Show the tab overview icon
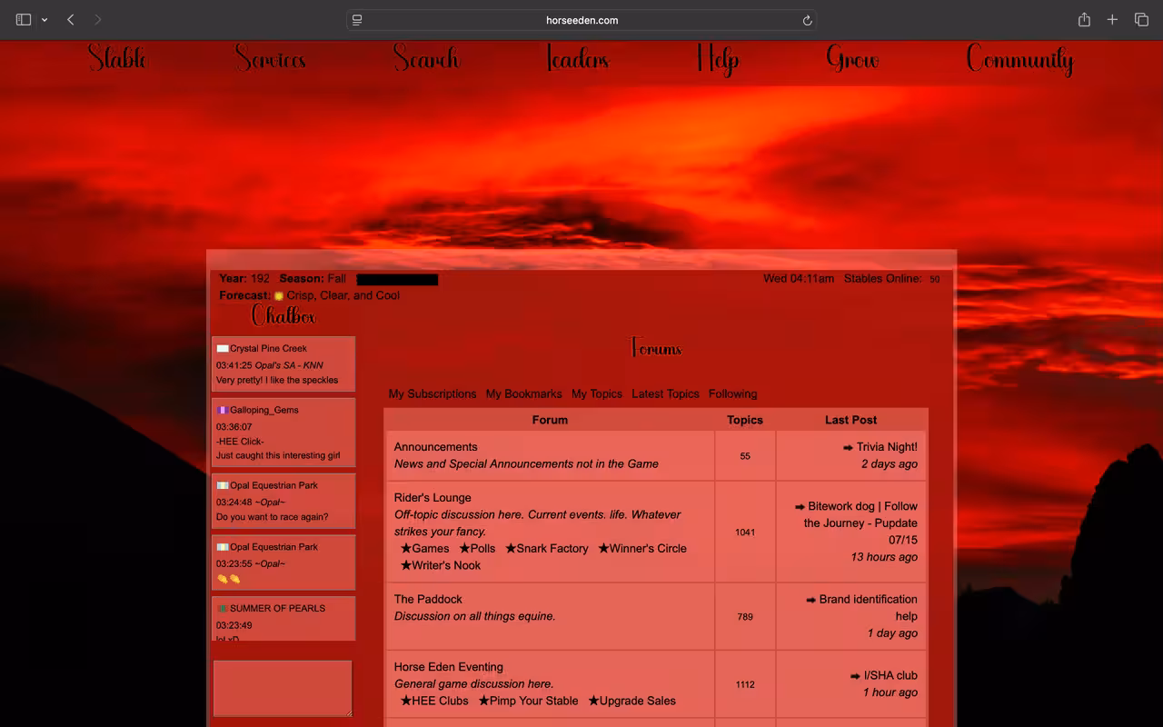Viewport: 1163px width, 727px height. tap(1142, 20)
